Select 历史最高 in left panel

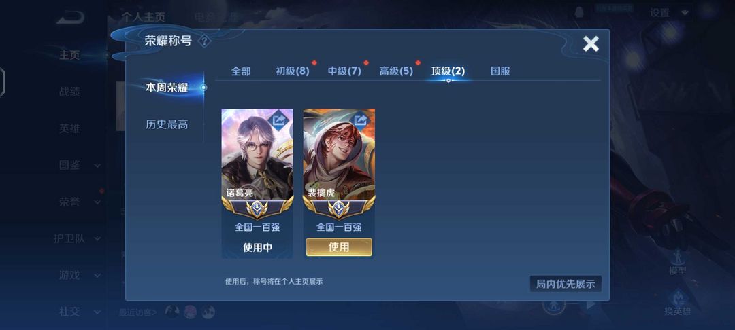click(167, 124)
